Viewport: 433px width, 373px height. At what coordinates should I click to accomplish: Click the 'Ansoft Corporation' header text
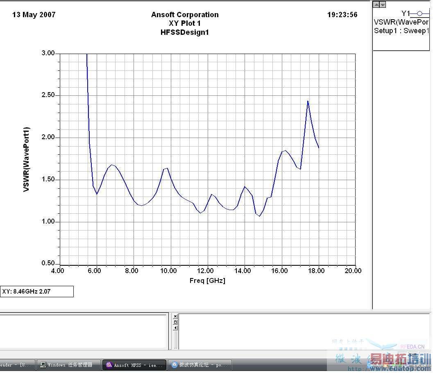(x=185, y=15)
